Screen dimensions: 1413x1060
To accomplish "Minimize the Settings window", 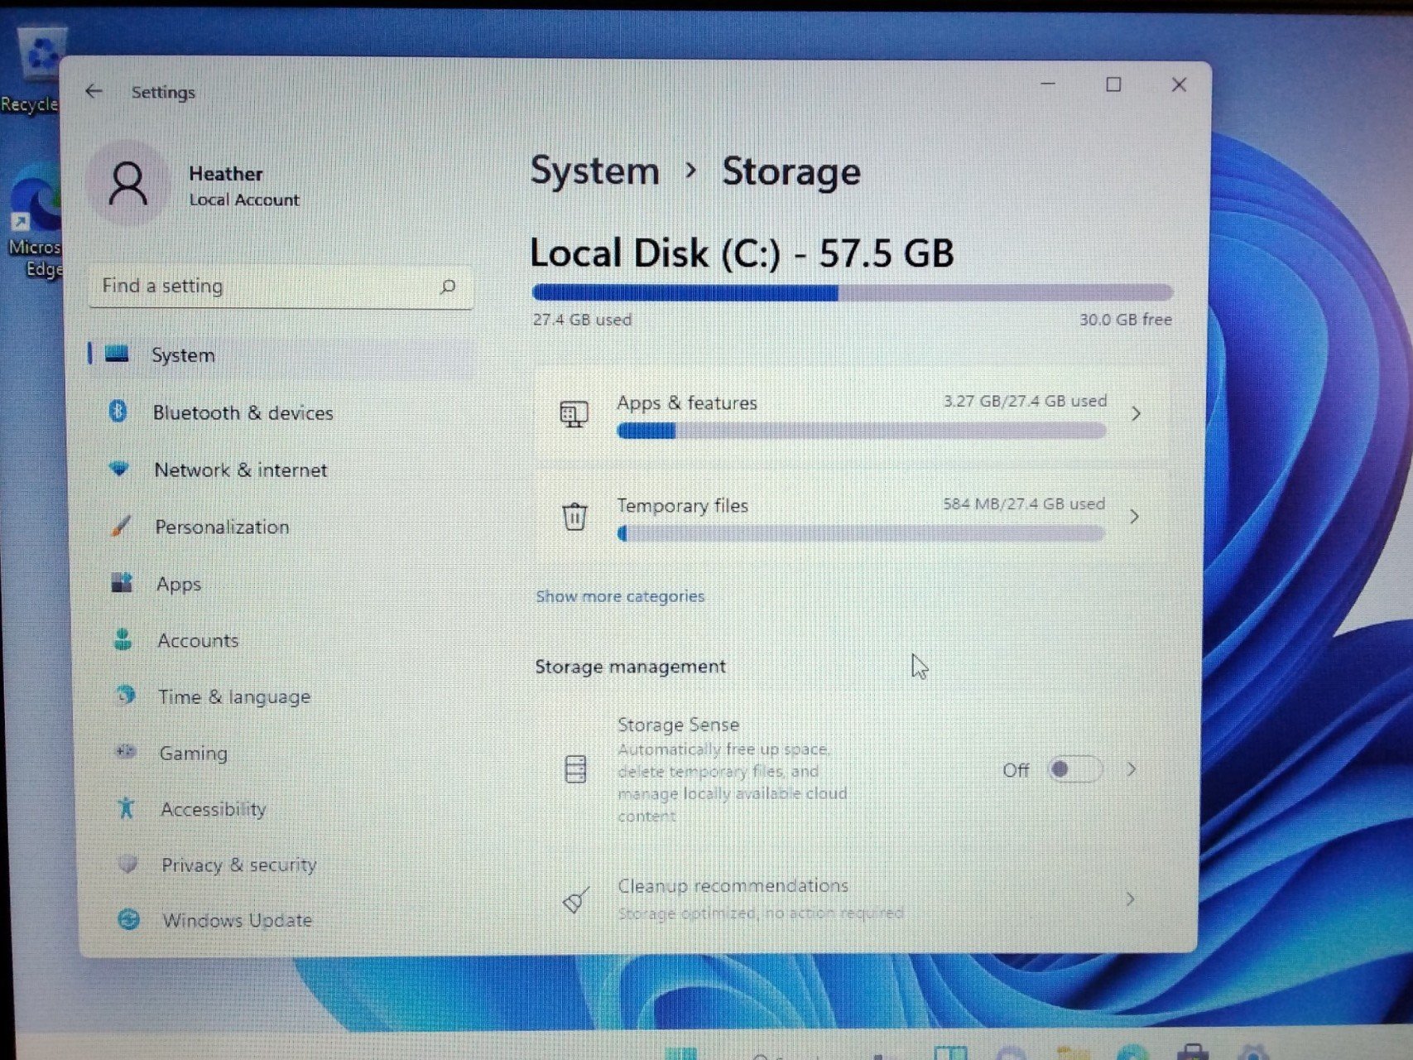I will [1048, 84].
